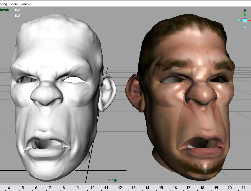This screenshot has width=251, height=191.
Task: Set timeline to frame 7
Action: click(50, 188)
